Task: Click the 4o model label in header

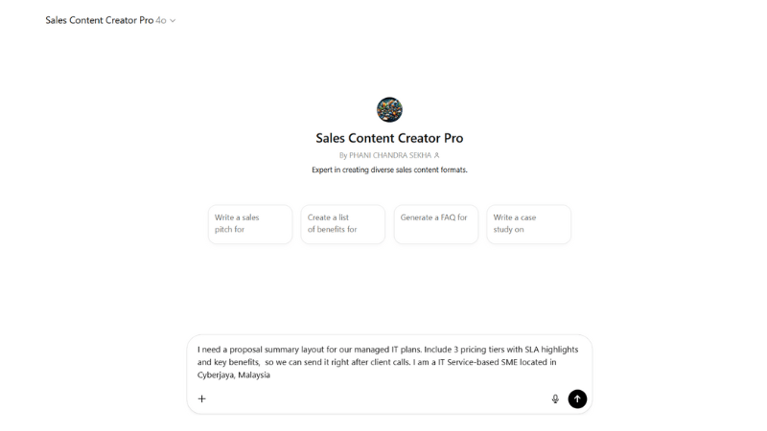Action: click(x=161, y=20)
